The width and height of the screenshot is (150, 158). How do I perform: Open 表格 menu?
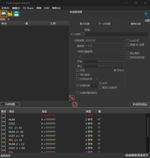coord(39,8)
